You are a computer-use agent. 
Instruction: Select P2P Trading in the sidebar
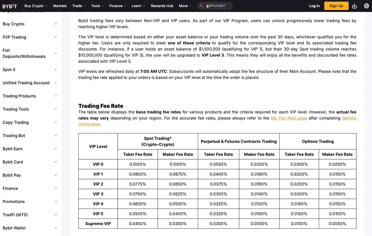click(x=15, y=37)
